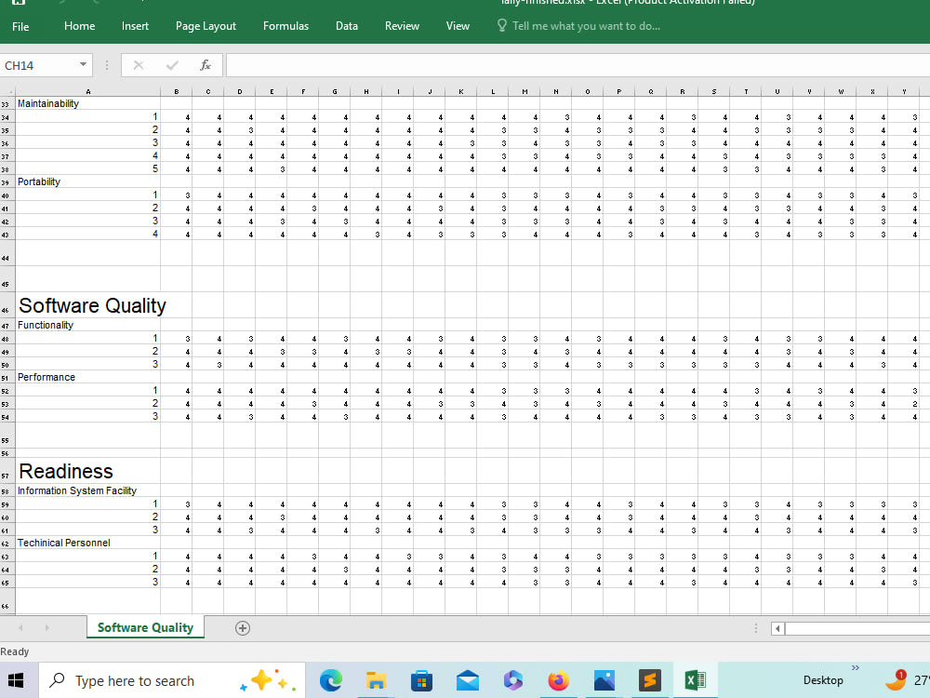Select row 46 header
This screenshot has height=698, width=930.
pos(7,305)
